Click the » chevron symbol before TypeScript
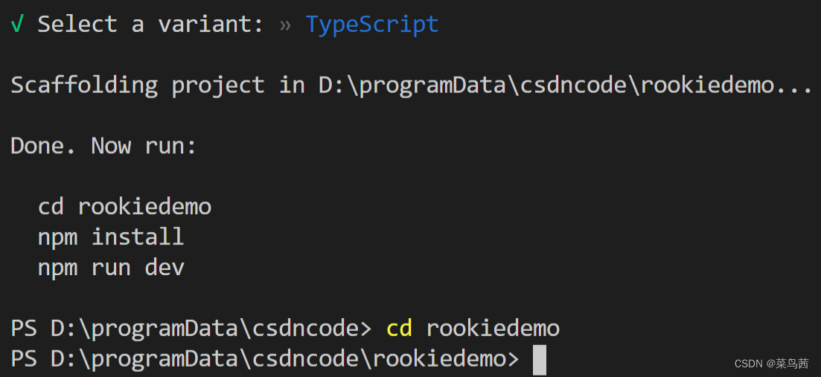 [285, 25]
